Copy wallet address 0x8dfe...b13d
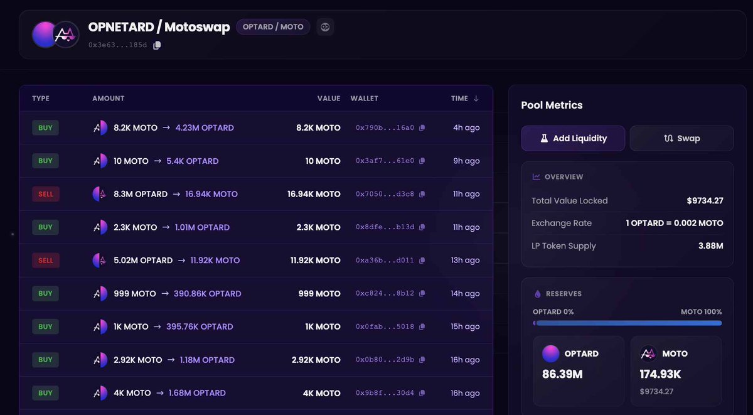Screen dimensions: 753x415 [422, 227]
